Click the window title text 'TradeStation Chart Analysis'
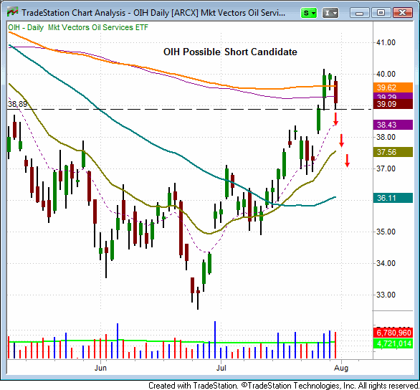Image resolution: width=420 pixels, height=390 pixels. point(73,13)
